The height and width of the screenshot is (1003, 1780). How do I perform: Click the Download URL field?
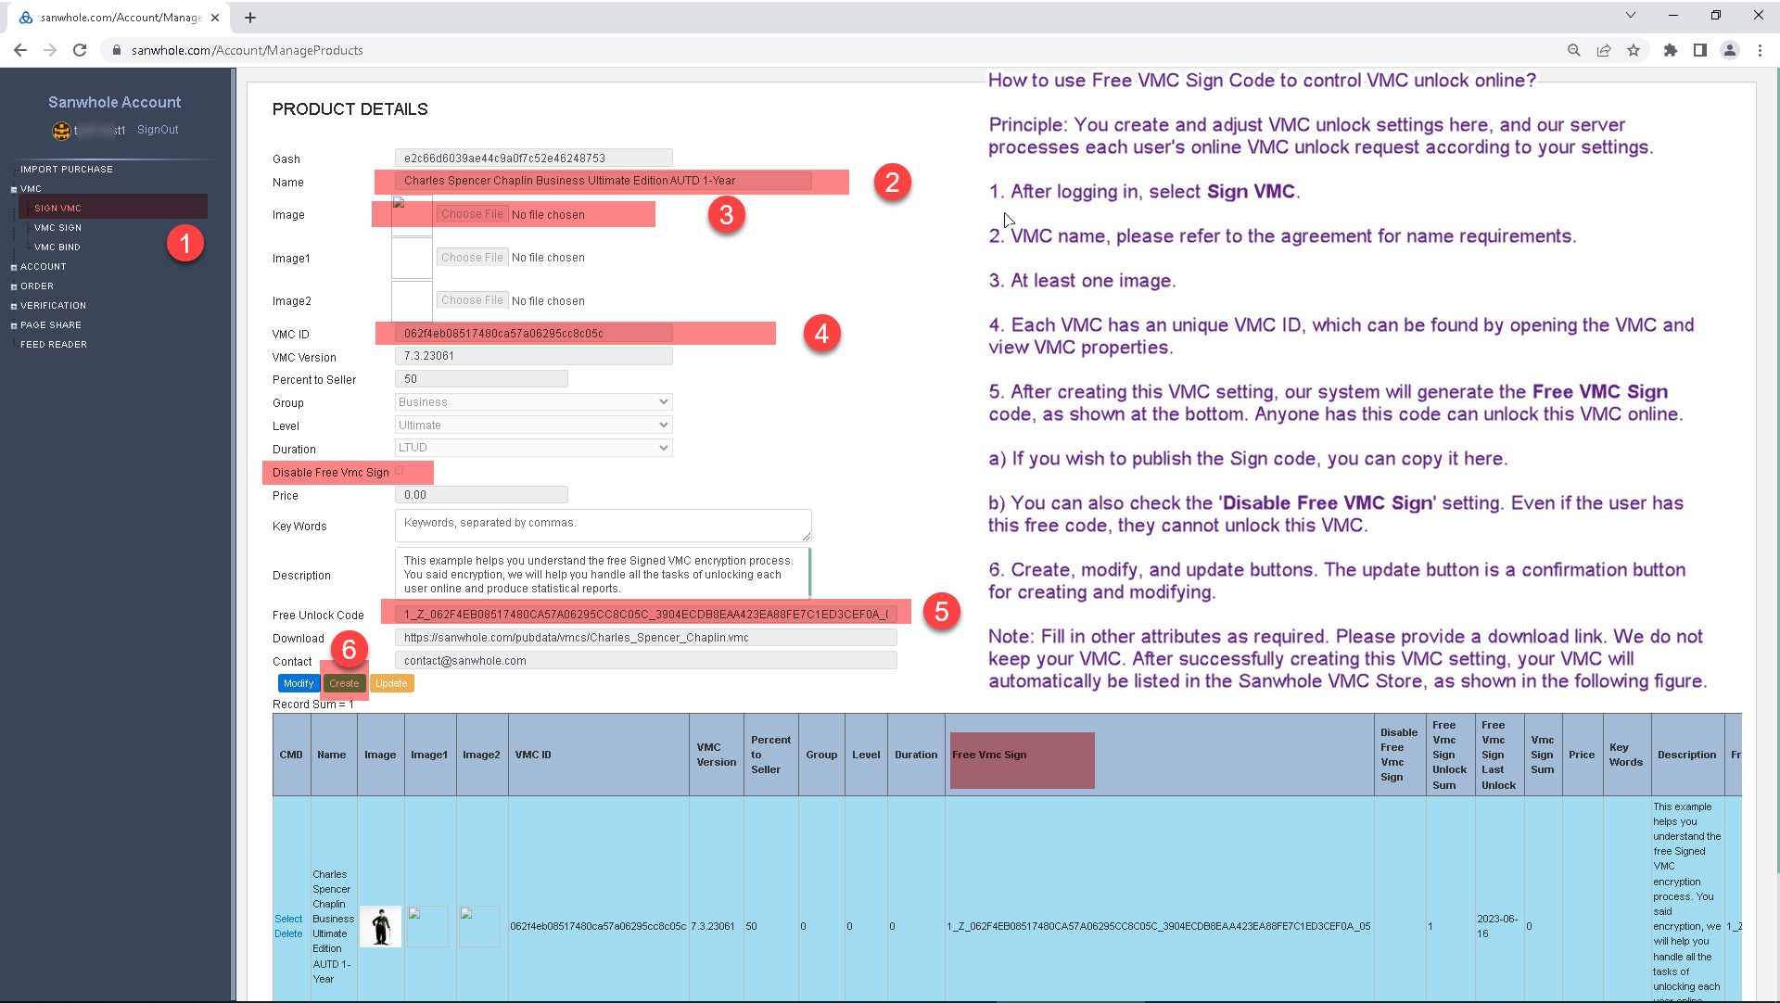645,638
